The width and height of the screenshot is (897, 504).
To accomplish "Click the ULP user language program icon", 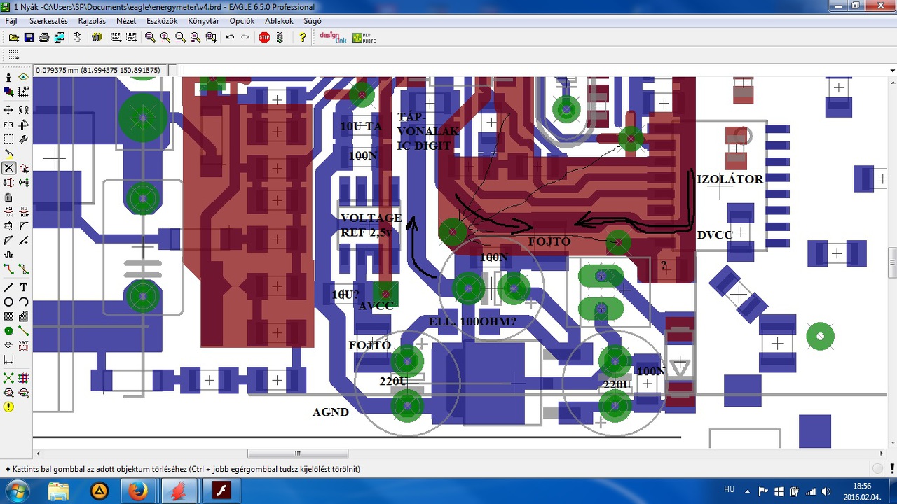I will 131,37.
